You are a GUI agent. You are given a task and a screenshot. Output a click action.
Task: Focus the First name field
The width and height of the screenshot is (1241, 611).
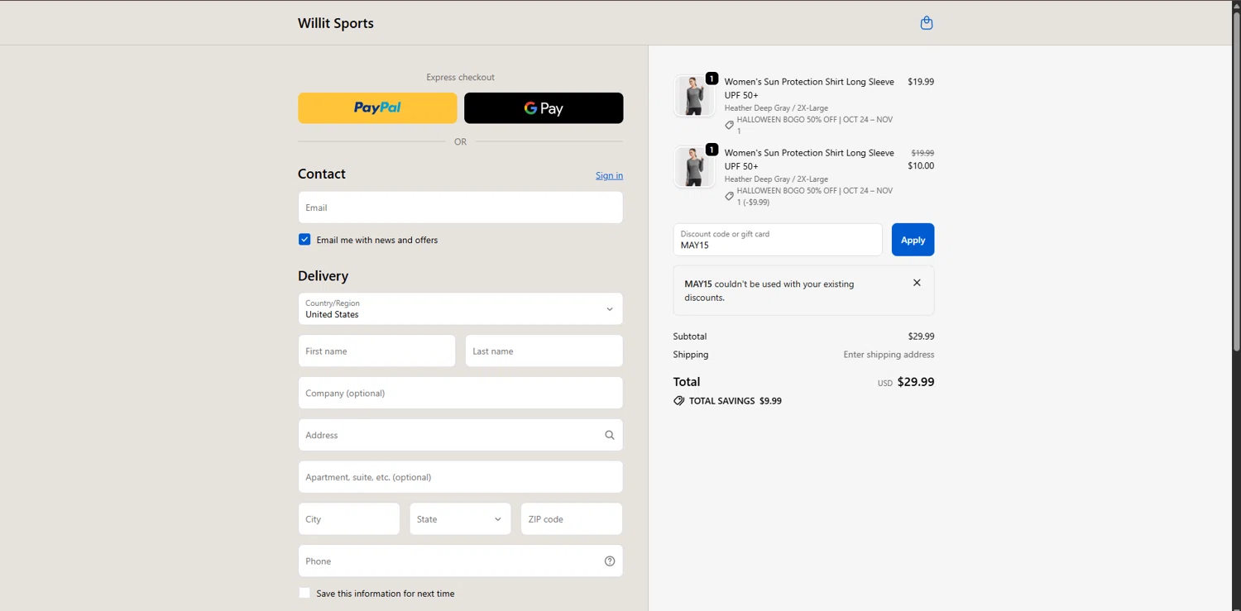[376, 351]
